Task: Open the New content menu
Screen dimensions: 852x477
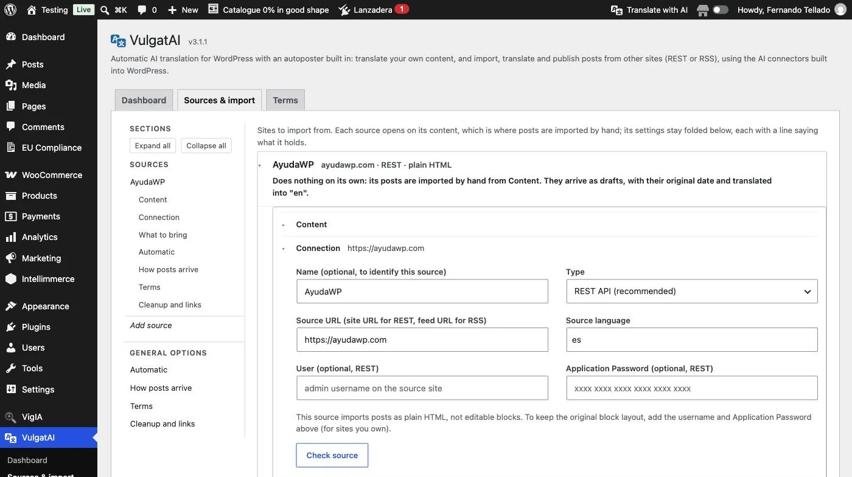Action: 183,10
